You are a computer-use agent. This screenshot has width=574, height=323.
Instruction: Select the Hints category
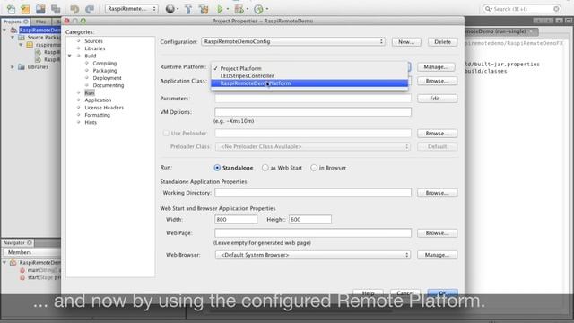coord(91,122)
